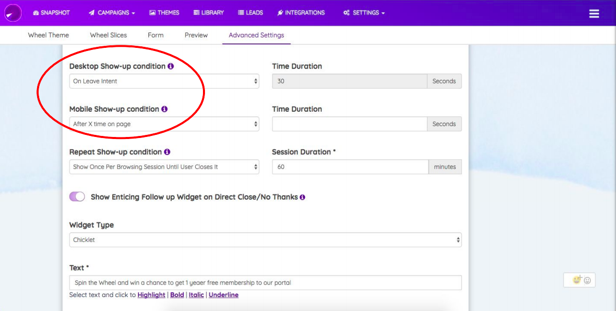Select the Advanced Settings tab
This screenshot has height=311, width=616.
pyautogui.click(x=256, y=35)
